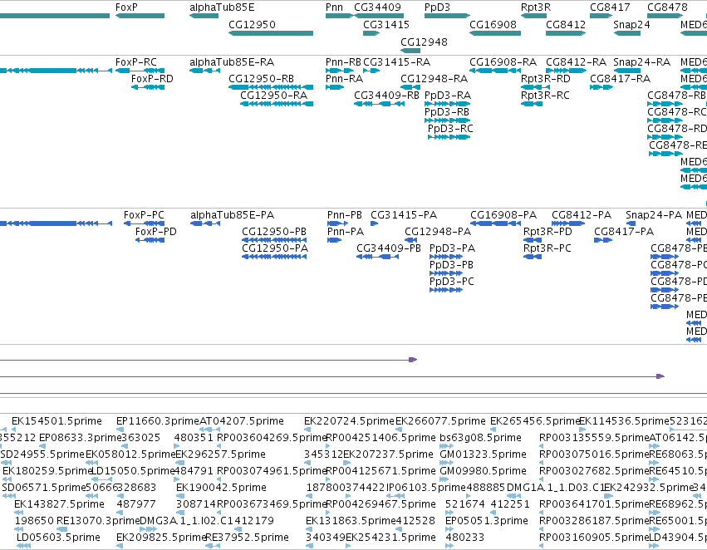Screen dimensions: 707x550
Task: Click the Rpt3R-RC transcript label
Action: (545, 96)
